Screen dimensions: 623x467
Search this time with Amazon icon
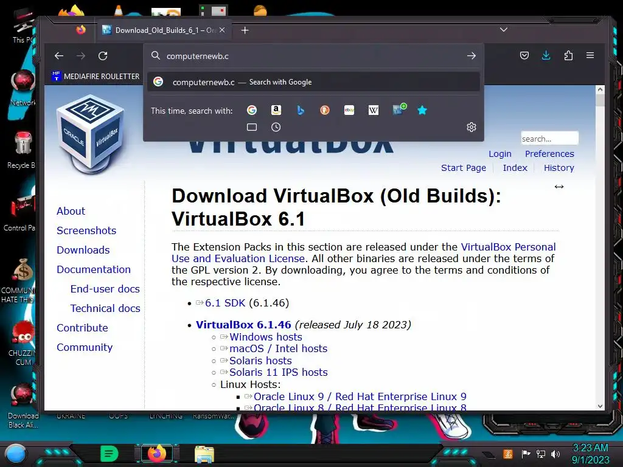276,110
